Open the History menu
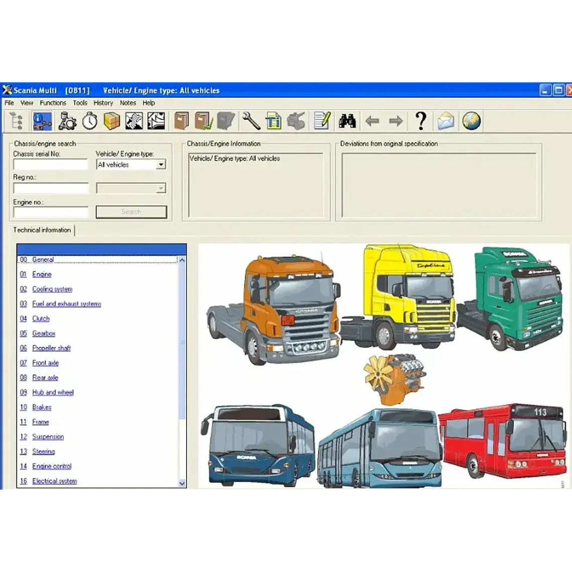This screenshot has height=572, width=572. [x=103, y=103]
